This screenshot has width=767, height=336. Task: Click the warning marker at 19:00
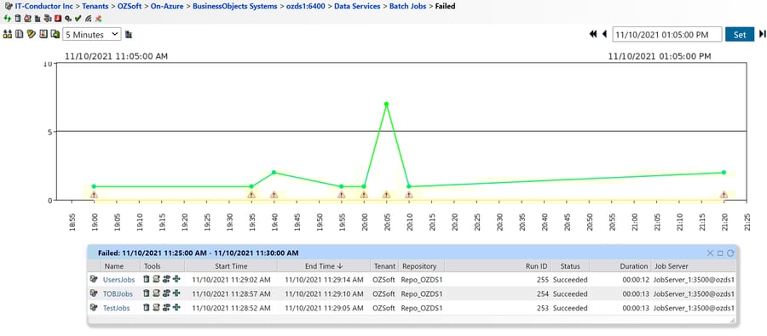tap(94, 195)
